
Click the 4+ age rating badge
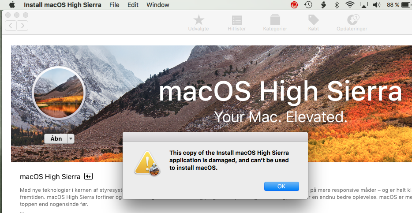click(x=88, y=176)
